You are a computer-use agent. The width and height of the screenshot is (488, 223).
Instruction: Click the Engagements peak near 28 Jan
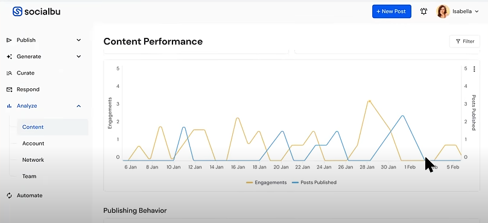[369, 101]
